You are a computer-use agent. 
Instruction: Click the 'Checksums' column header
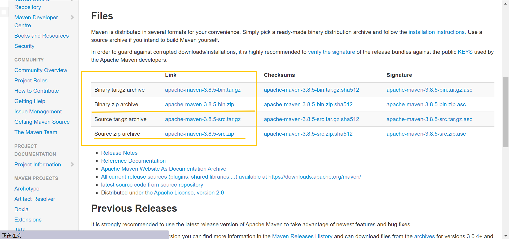pos(279,75)
